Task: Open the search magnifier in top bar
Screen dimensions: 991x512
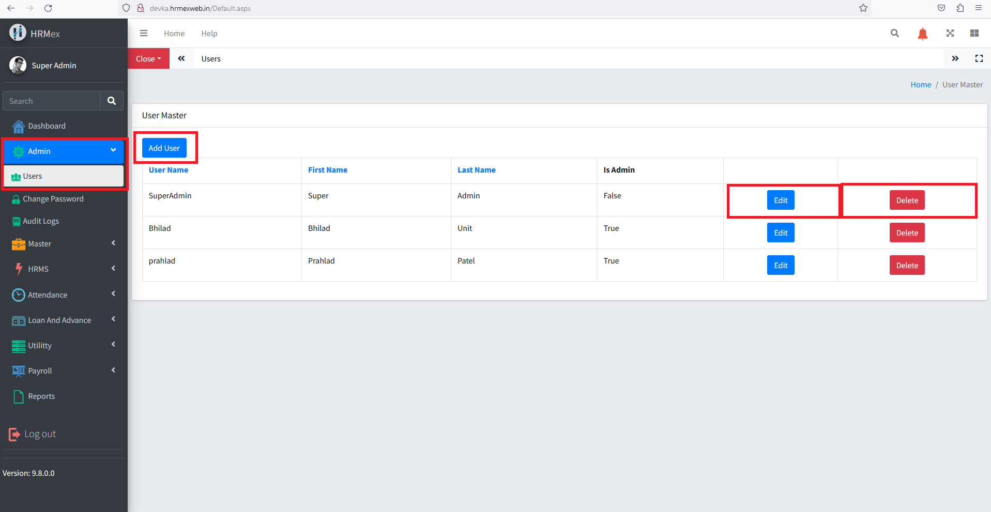Action: pos(894,34)
